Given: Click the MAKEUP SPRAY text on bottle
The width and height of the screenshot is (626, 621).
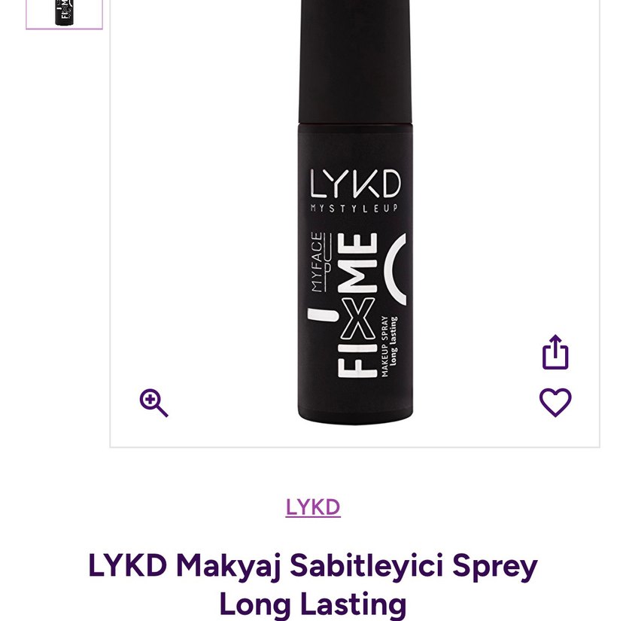Looking at the screenshot, I should (x=385, y=346).
